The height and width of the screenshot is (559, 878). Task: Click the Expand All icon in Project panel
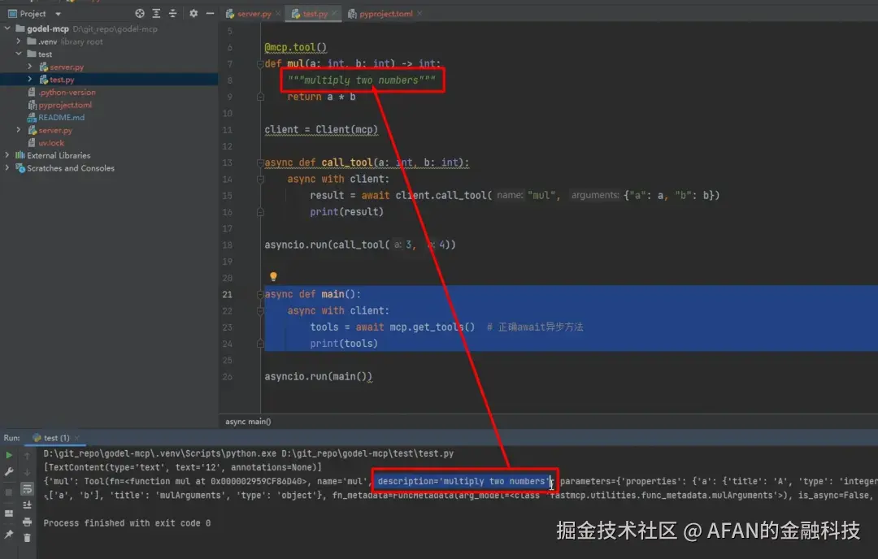156,14
